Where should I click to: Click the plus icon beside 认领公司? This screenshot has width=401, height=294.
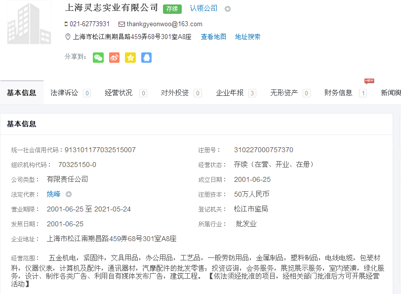point(228,9)
